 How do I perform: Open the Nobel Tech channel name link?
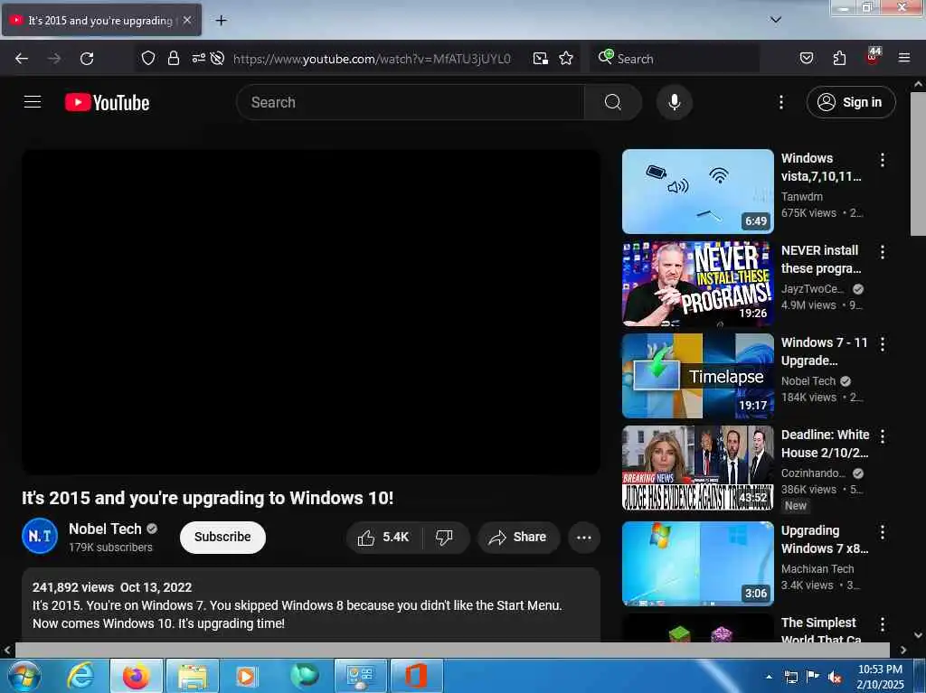(x=105, y=529)
